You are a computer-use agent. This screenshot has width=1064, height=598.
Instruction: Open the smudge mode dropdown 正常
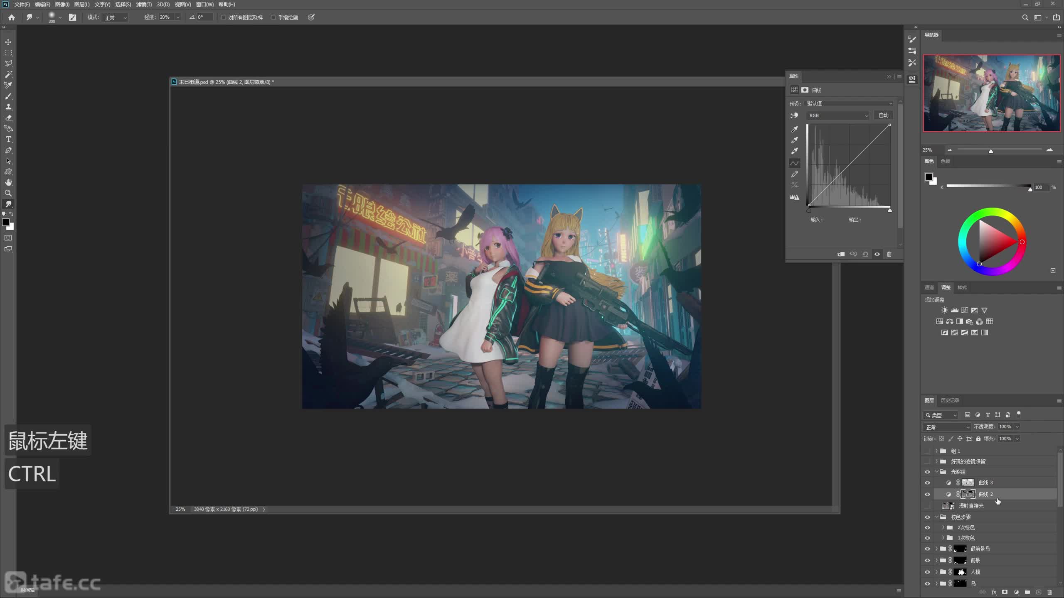pos(115,17)
